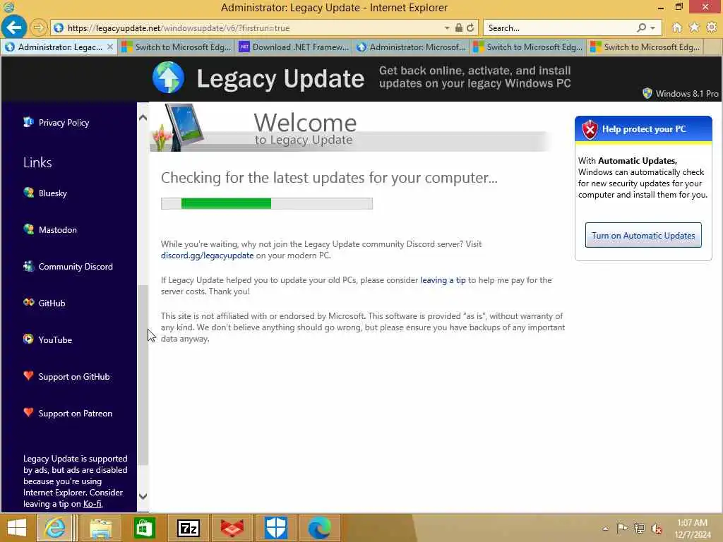Switch to Administrator: Microsoft tab
Screen dimensions: 723x542
tap(410, 47)
